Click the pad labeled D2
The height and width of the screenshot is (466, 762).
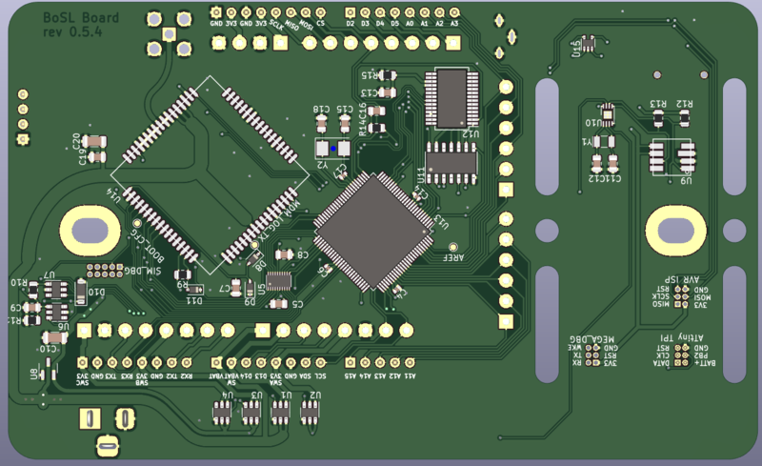click(x=350, y=12)
